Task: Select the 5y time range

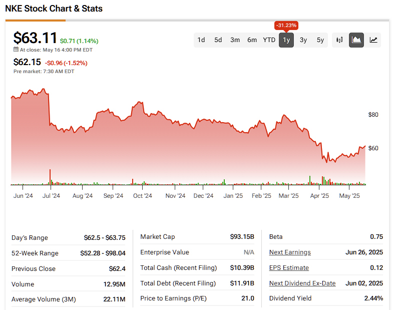Action: pos(320,40)
